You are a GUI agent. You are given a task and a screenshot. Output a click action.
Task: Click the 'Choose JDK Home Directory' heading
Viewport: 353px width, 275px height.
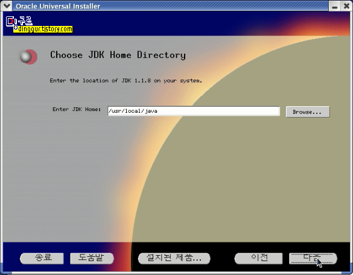(118, 55)
